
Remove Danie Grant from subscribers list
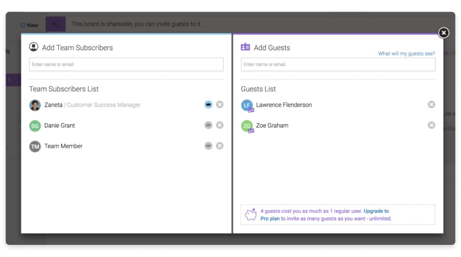[x=219, y=125]
